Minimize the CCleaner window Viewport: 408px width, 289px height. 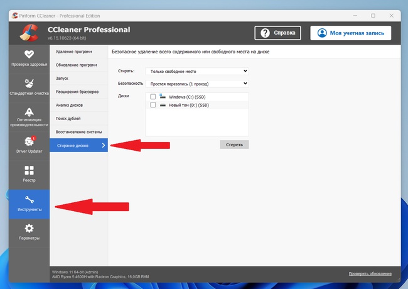pos(355,16)
